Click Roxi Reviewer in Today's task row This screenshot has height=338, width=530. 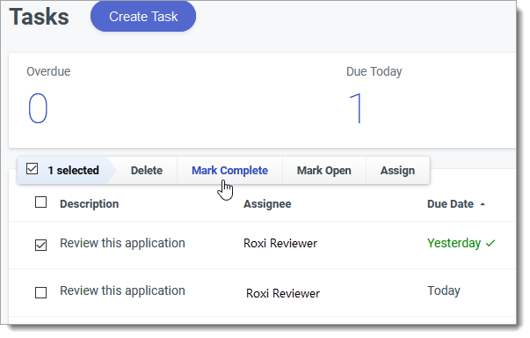click(283, 293)
